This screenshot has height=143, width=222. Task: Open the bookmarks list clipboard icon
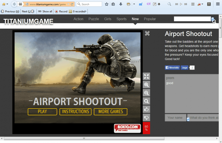point(113,4)
